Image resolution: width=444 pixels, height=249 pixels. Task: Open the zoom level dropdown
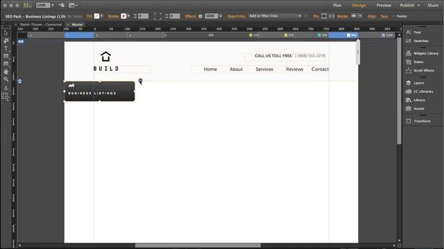(x=53, y=5)
